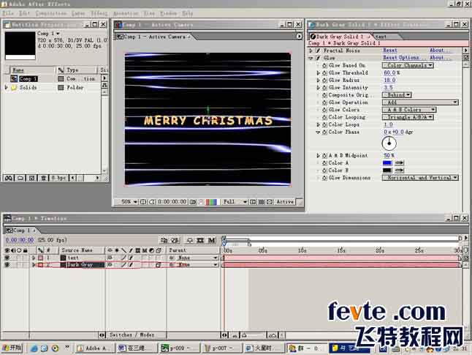Open Glow Colors dropdown A & B Colors

[x=409, y=110]
